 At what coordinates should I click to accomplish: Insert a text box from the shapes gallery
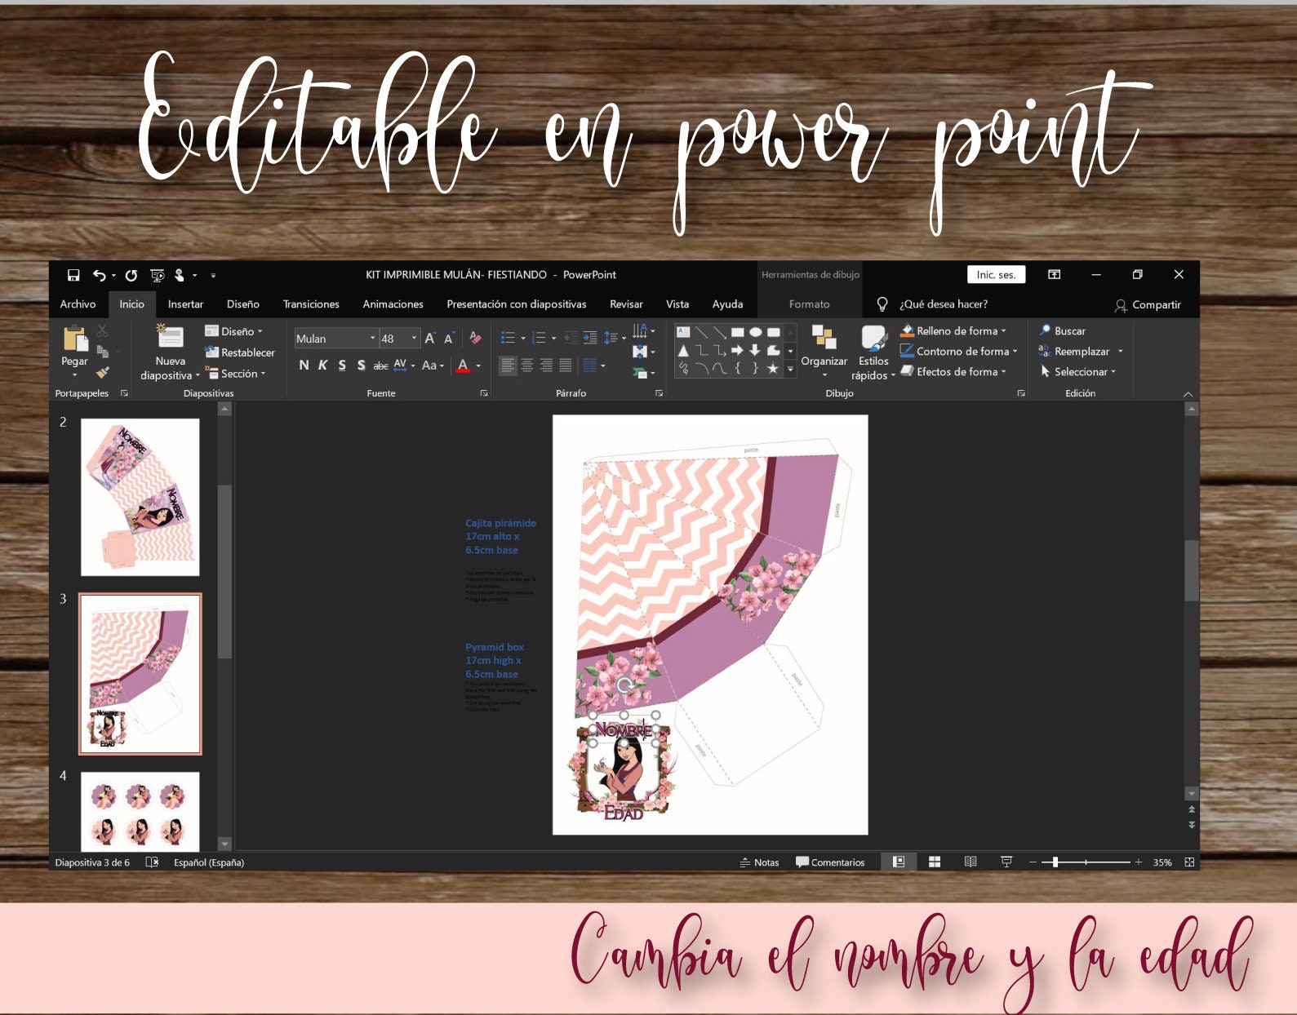tap(684, 332)
